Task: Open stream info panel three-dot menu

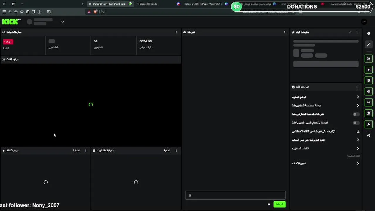Action: [x=357, y=32]
